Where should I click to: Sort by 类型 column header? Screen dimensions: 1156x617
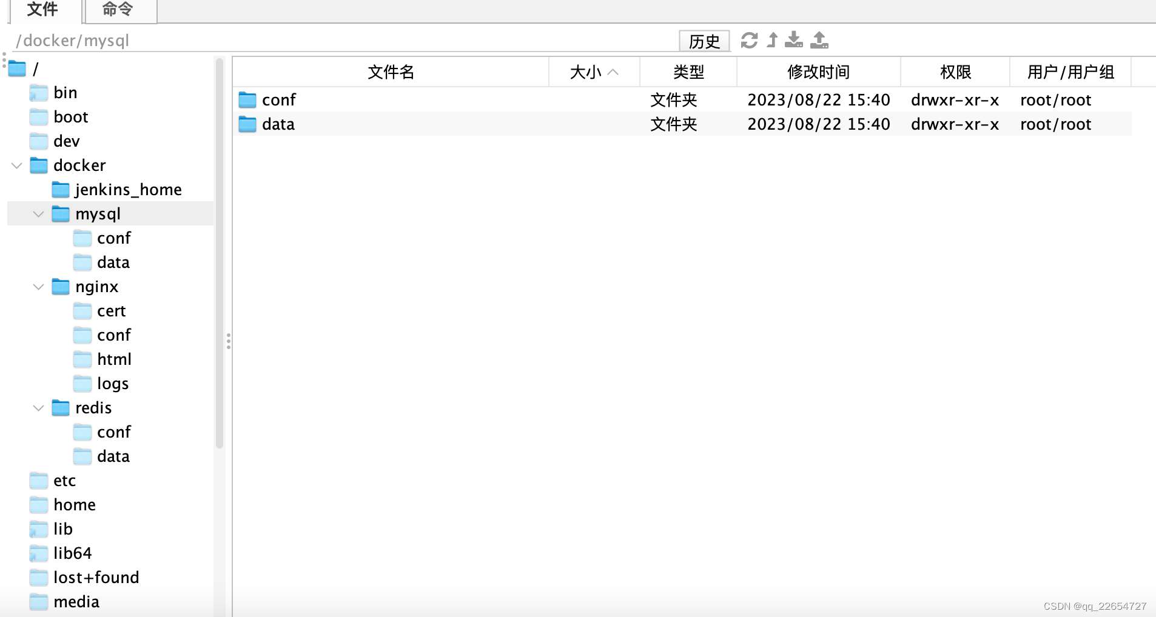click(688, 72)
